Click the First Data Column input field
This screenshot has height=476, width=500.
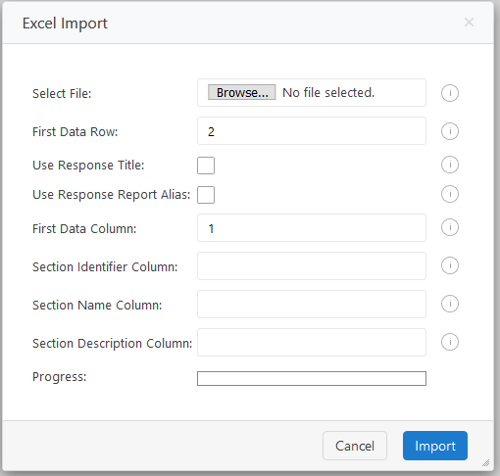pos(312,228)
